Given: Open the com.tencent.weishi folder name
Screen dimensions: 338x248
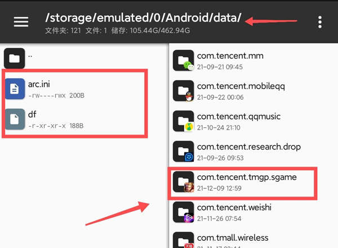Looking at the screenshot, I should pos(234,207).
